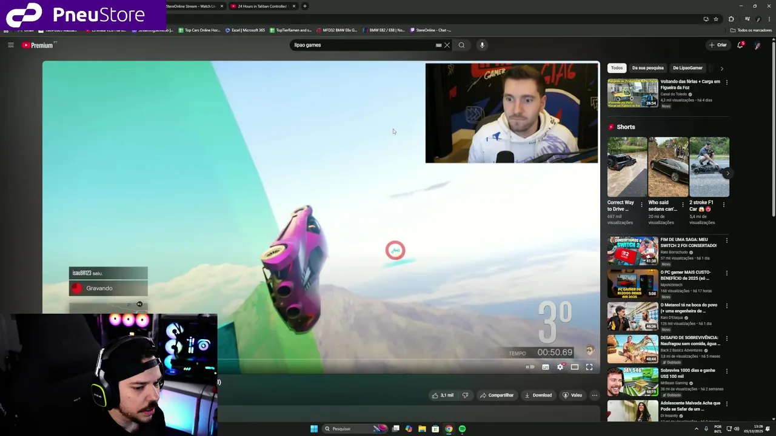
Task: Open 'Todos os marcadores' bookmarks folder
Action: click(x=751, y=30)
